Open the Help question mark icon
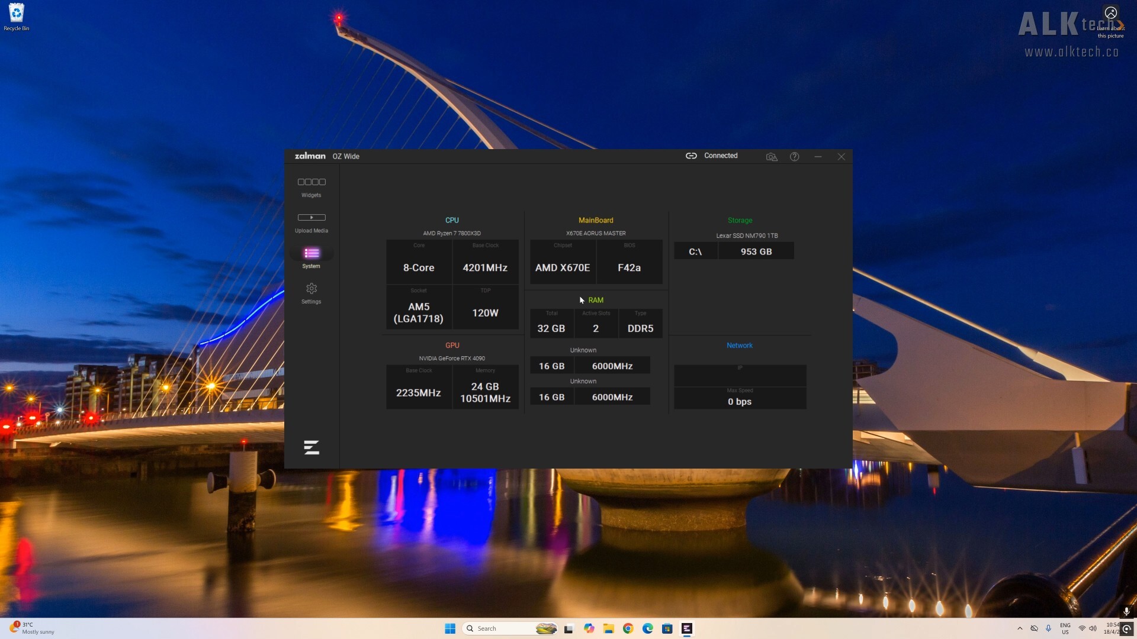 coord(794,156)
